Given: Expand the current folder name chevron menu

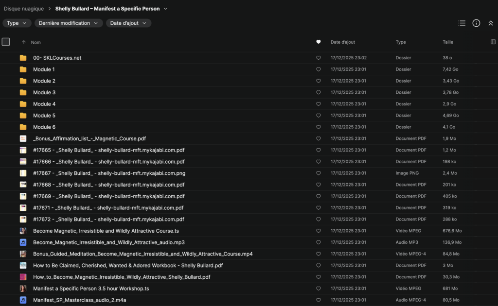Looking at the screenshot, I should click(165, 9).
